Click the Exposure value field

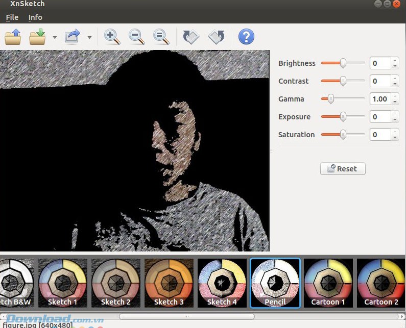click(x=380, y=117)
